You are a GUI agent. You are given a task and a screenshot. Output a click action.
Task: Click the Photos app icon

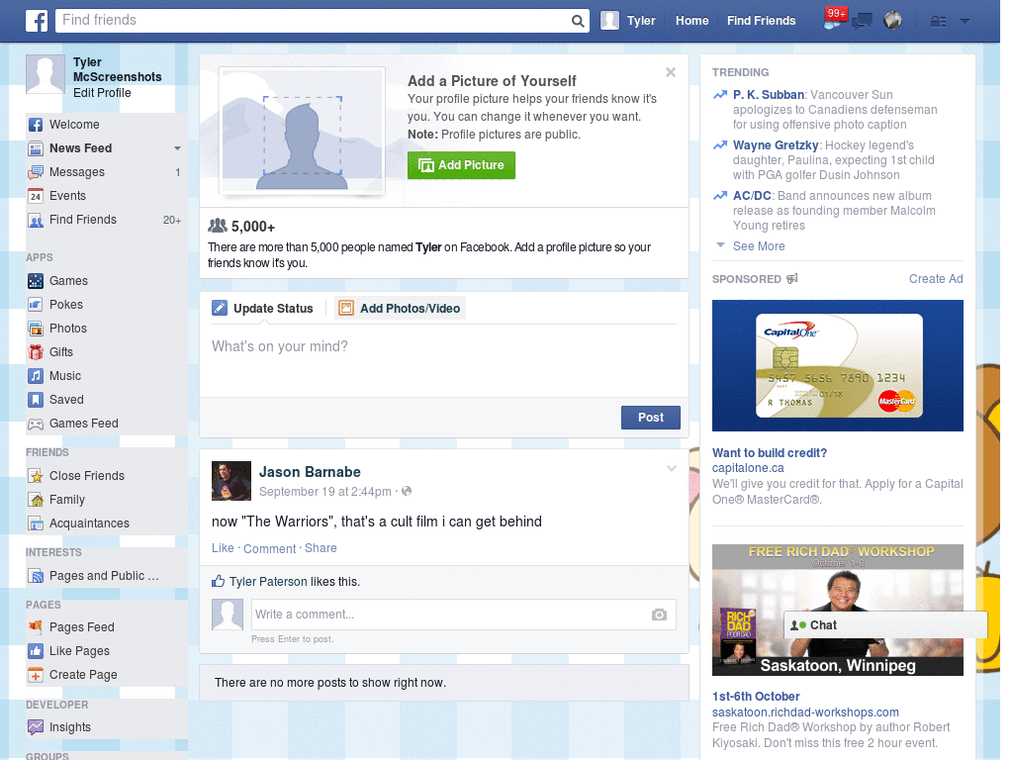36,329
